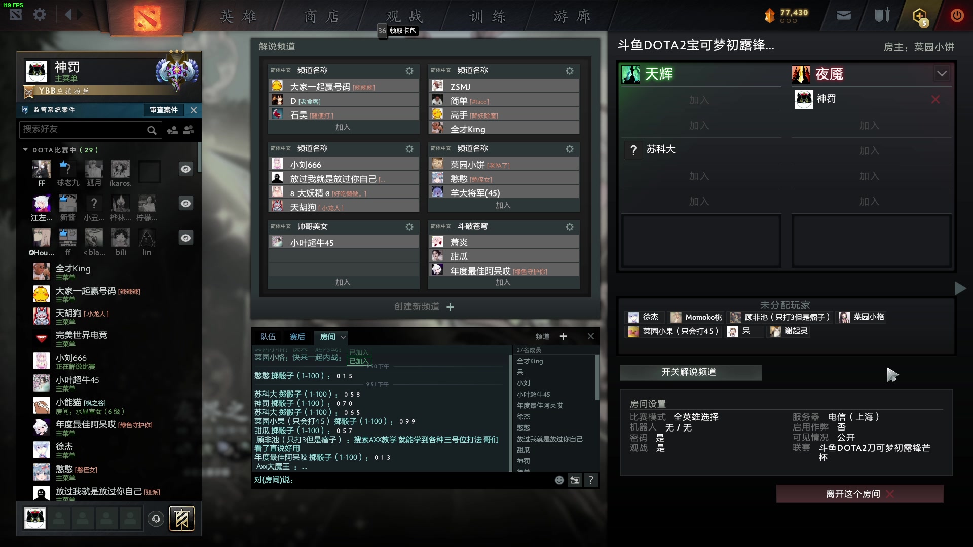Switch to the 英雄 top menu tab
This screenshot has height=547, width=973.
tap(239, 17)
